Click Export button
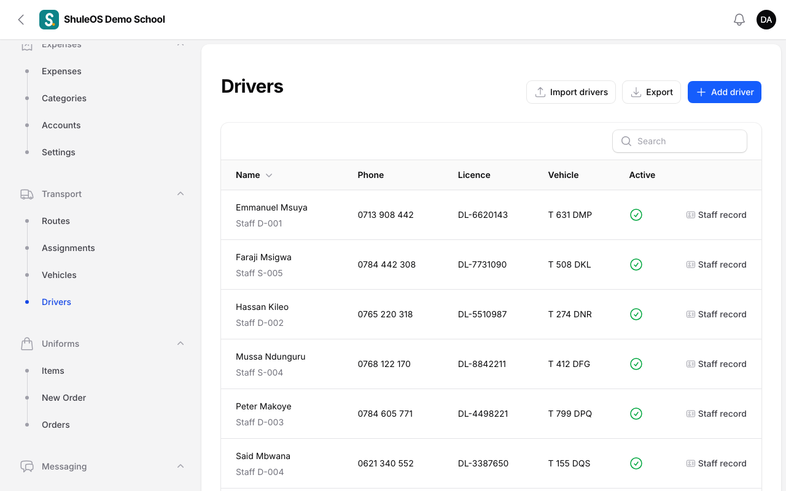The height and width of the screenshot is (491, 786). coord(652,92)
